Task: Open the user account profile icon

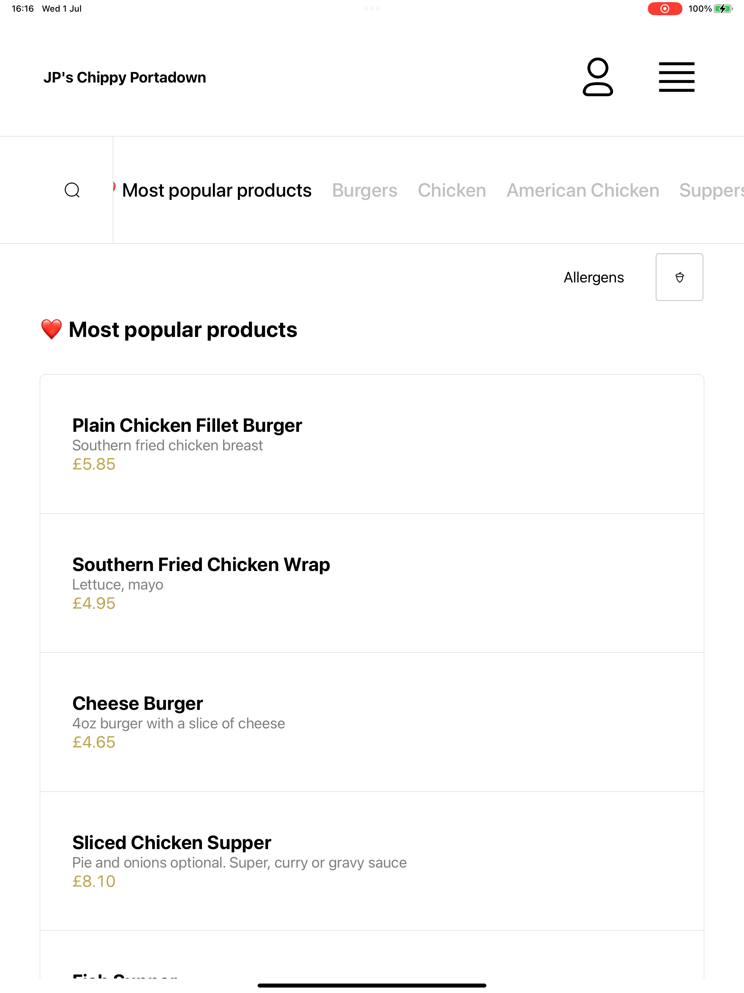Action: pos(598,77)
